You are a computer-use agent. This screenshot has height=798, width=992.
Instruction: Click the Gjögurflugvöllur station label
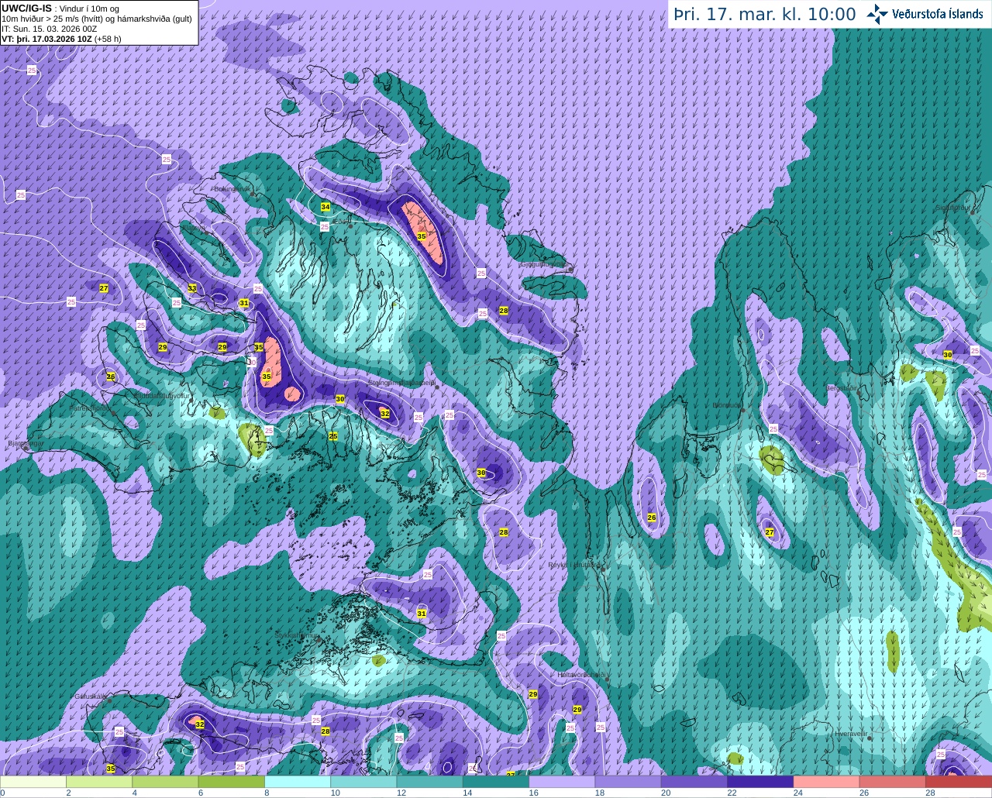pos(546,264)
